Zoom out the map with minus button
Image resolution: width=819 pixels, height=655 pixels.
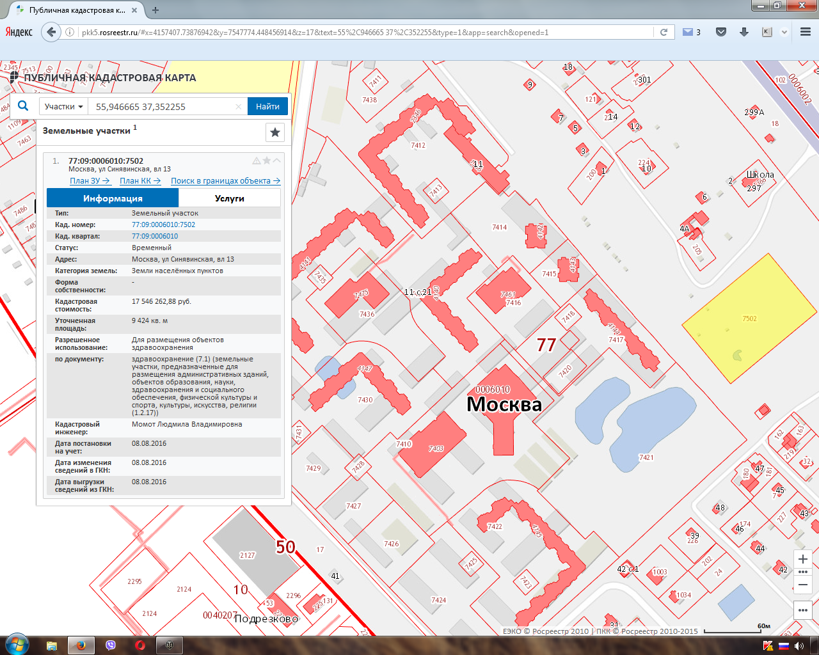coord(803,585)
